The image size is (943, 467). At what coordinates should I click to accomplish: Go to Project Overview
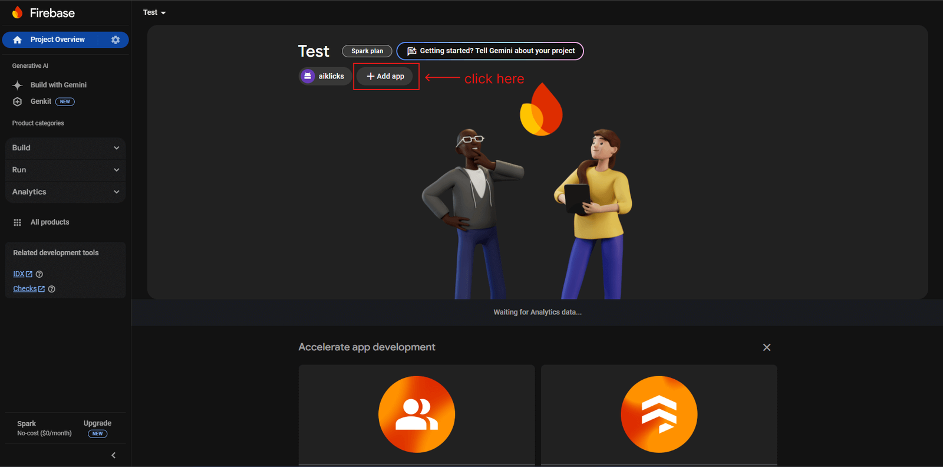coord(57,40)
